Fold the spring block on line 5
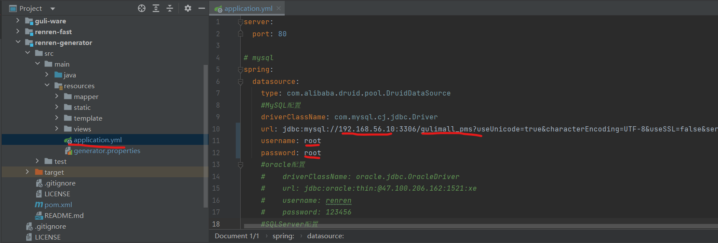Viewport: 718px width, 243px height. (240, 70)
